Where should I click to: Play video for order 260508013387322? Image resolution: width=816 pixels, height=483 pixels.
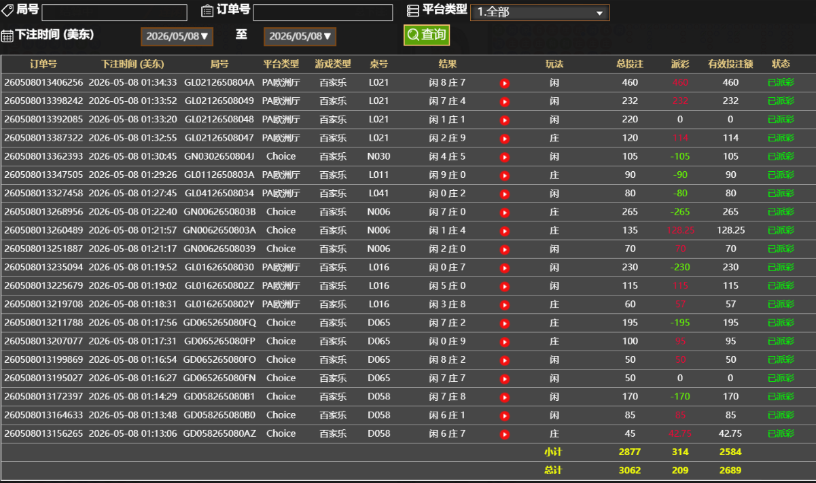click(x=505, y=139)
